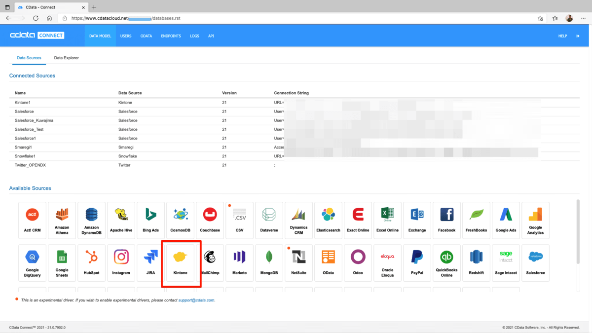Add this page to favorites
The width and height of the screenshot is (592, 333).
coord(540,18)
